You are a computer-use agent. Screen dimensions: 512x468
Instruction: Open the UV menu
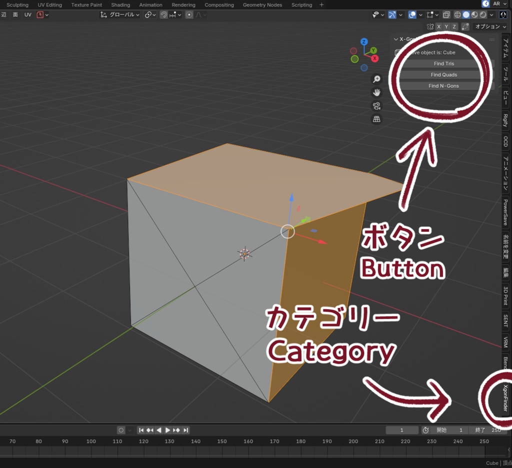click(x=28, y=14)
